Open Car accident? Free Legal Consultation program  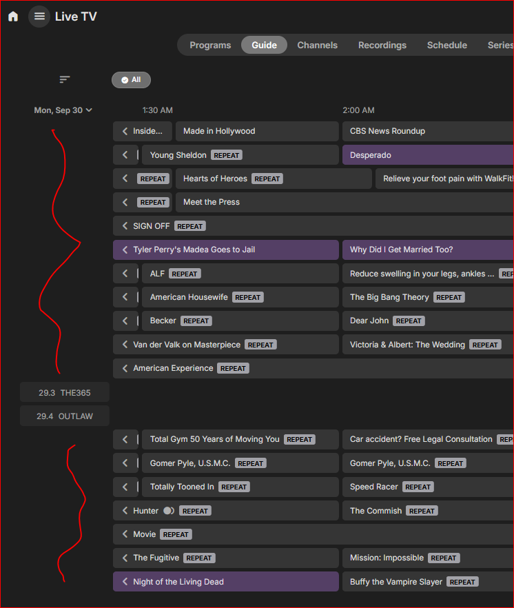click(x=428, y=439)
